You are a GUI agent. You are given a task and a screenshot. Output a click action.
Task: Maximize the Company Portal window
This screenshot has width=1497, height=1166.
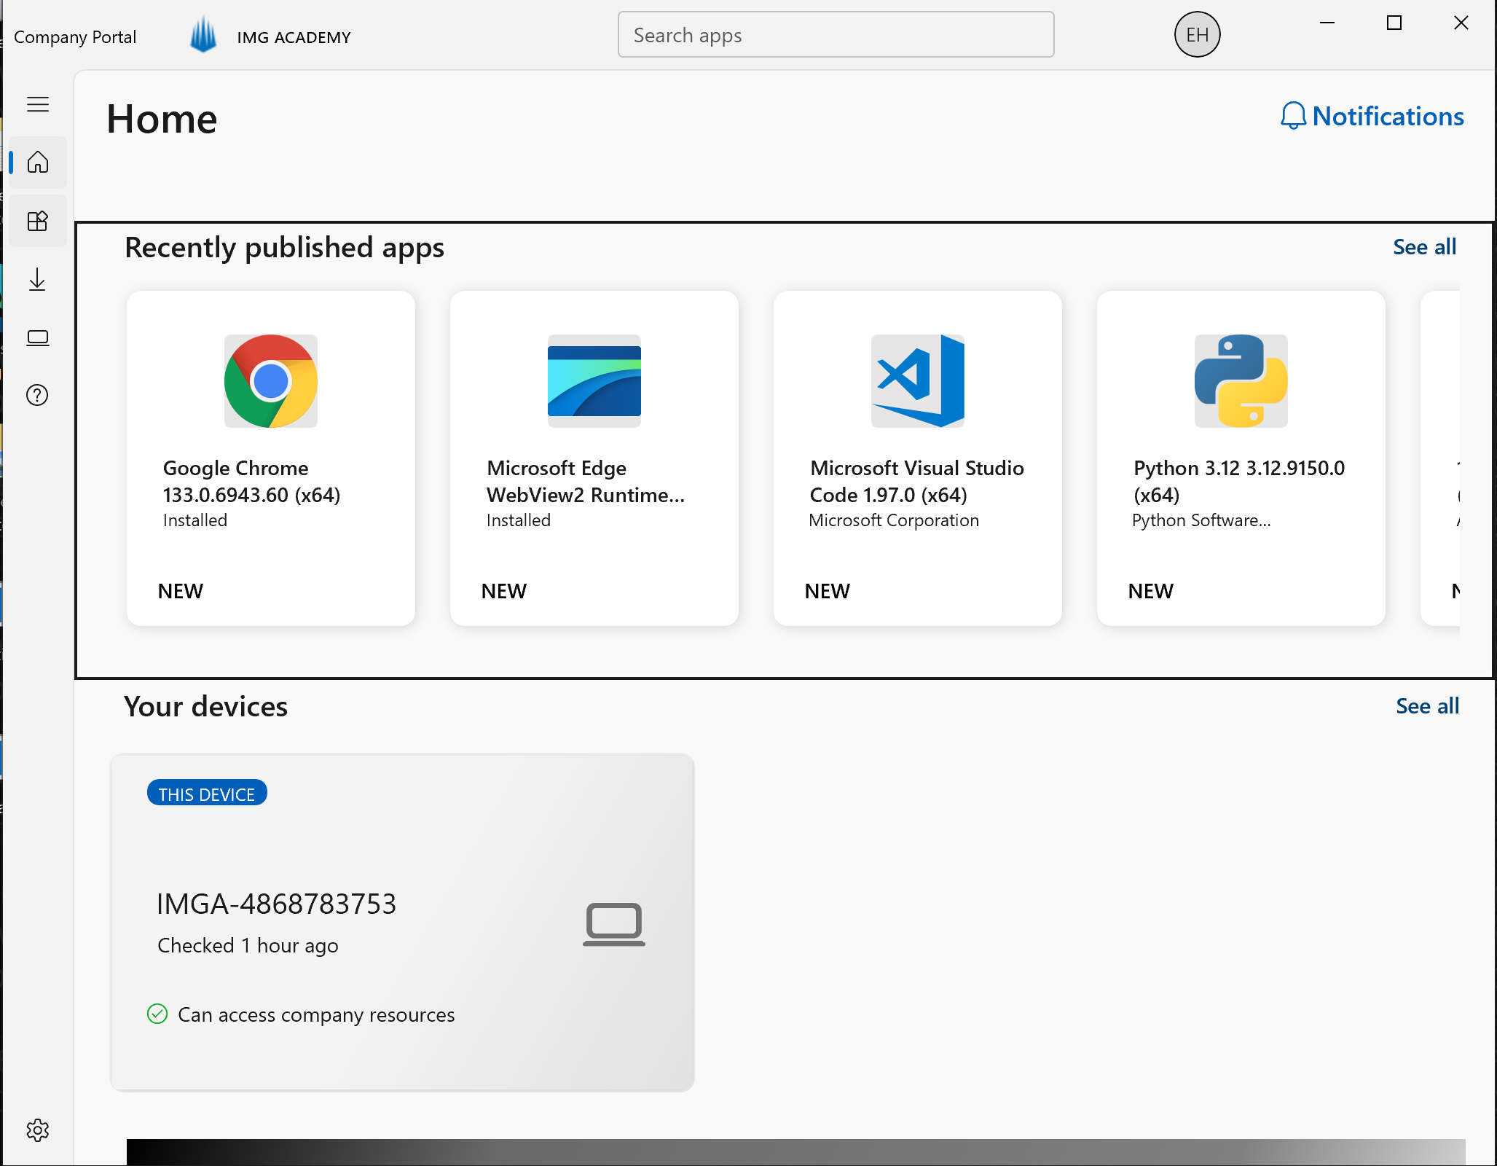click(x=1394, y=23)
